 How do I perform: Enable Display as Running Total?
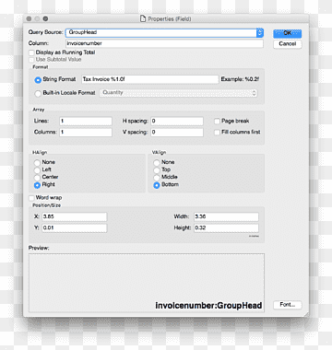coord(31,52)
